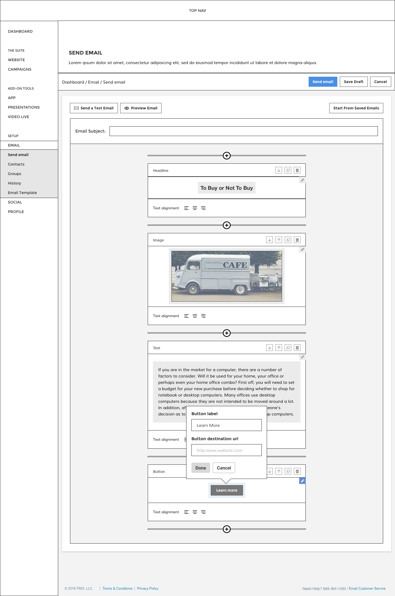
Task: Move the Headline block down
Action: tap(279, 170)
